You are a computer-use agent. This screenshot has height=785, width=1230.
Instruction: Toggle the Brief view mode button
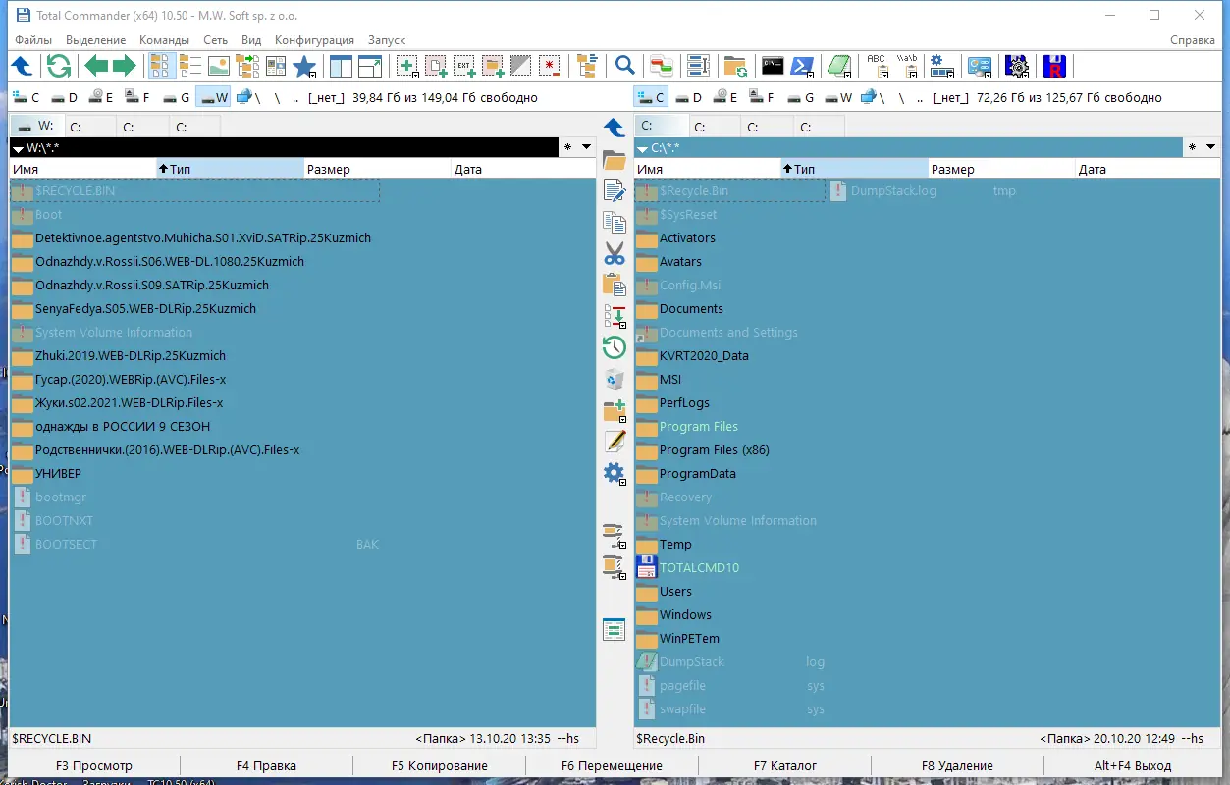pos(161,66)
